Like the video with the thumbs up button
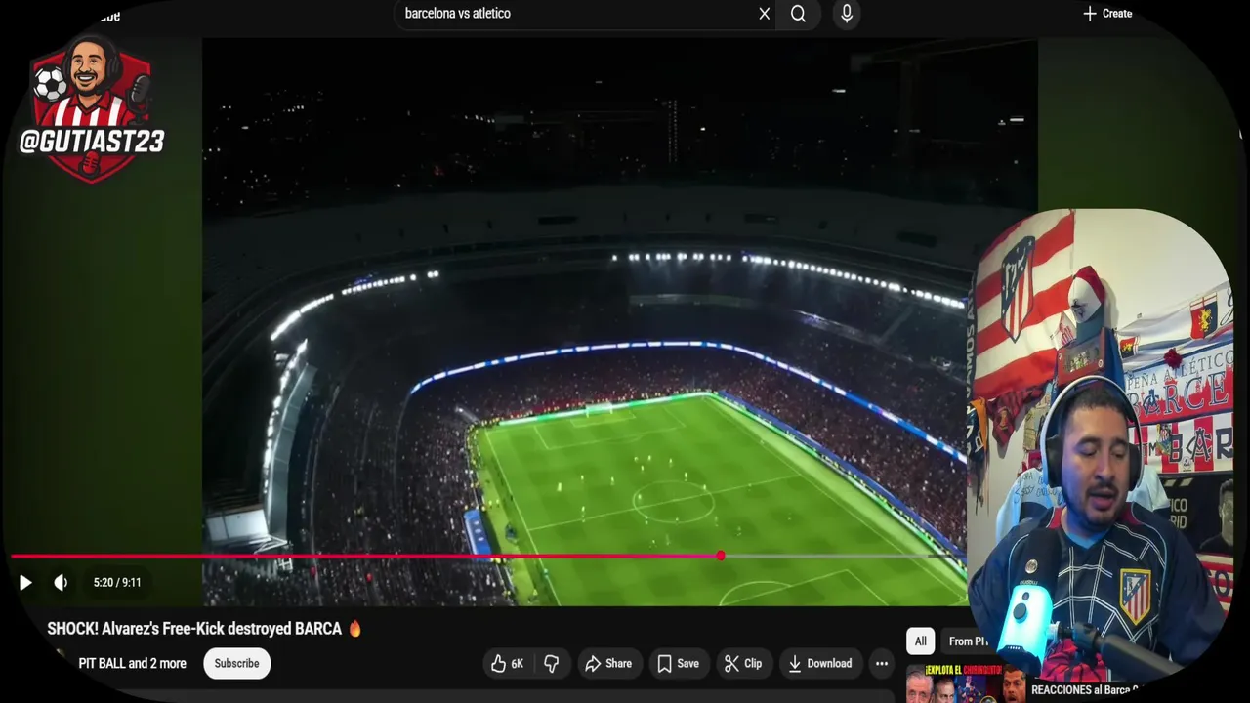 pyautogui.click(x=508, y=664)
